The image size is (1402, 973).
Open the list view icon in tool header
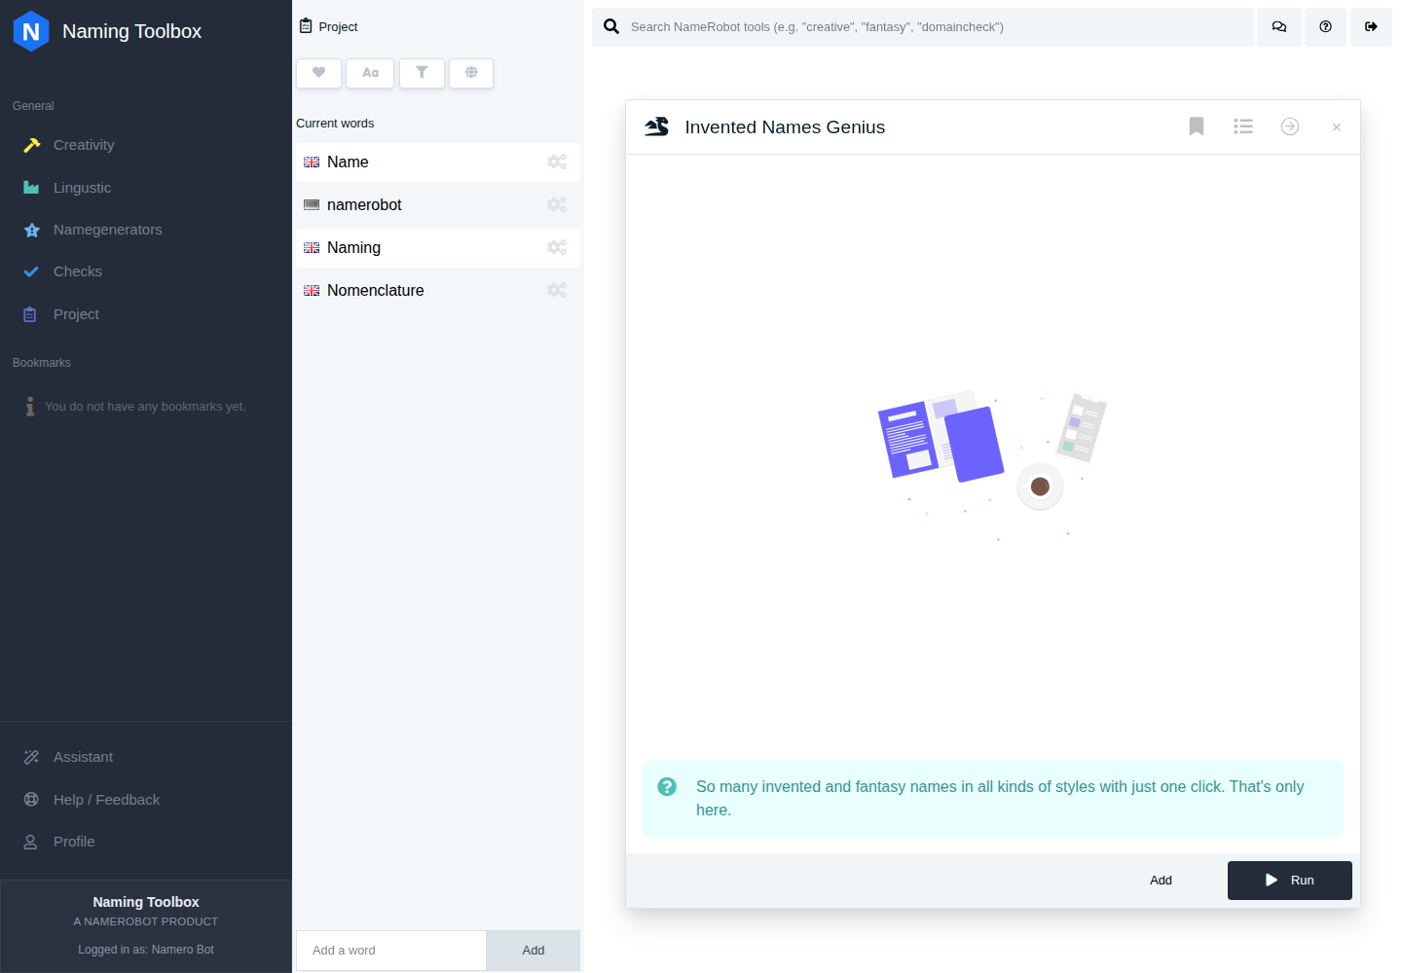point(1243,126)
